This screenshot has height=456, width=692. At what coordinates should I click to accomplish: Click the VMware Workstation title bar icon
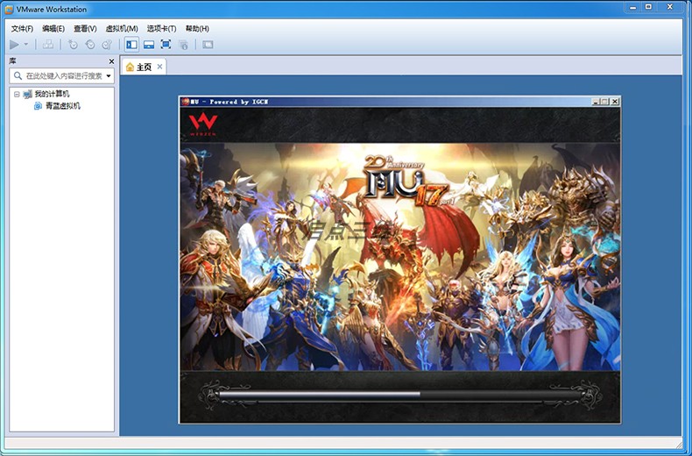9,10
